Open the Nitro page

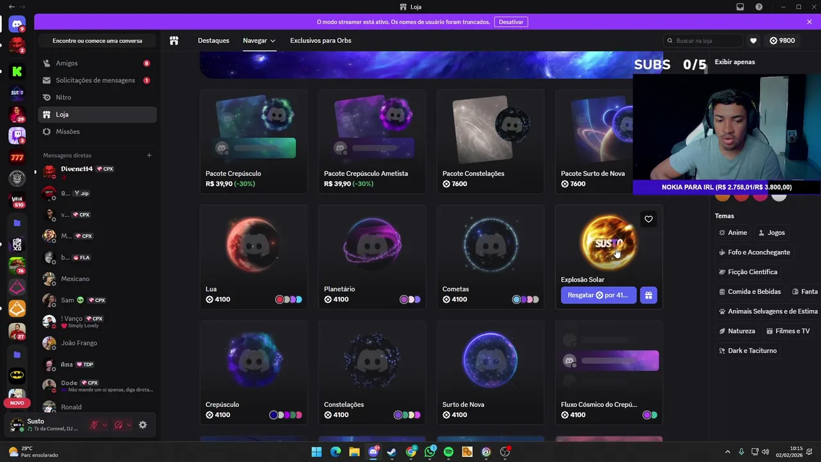click(x=97, y=98)
